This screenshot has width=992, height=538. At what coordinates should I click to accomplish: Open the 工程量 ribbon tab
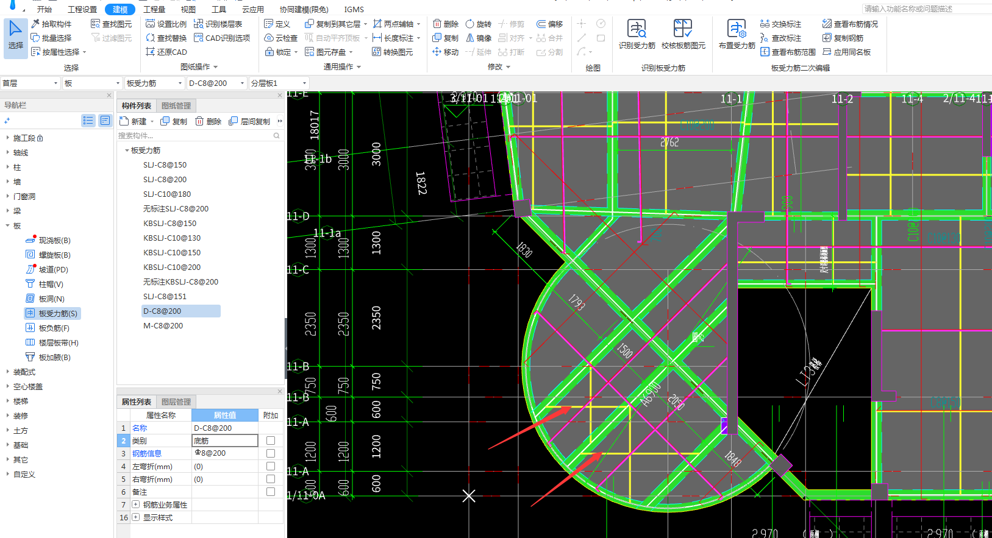pos(154,9)
